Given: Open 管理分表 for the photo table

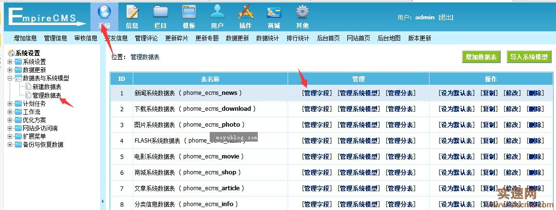Looking at the screenshot, I should 401,125.
